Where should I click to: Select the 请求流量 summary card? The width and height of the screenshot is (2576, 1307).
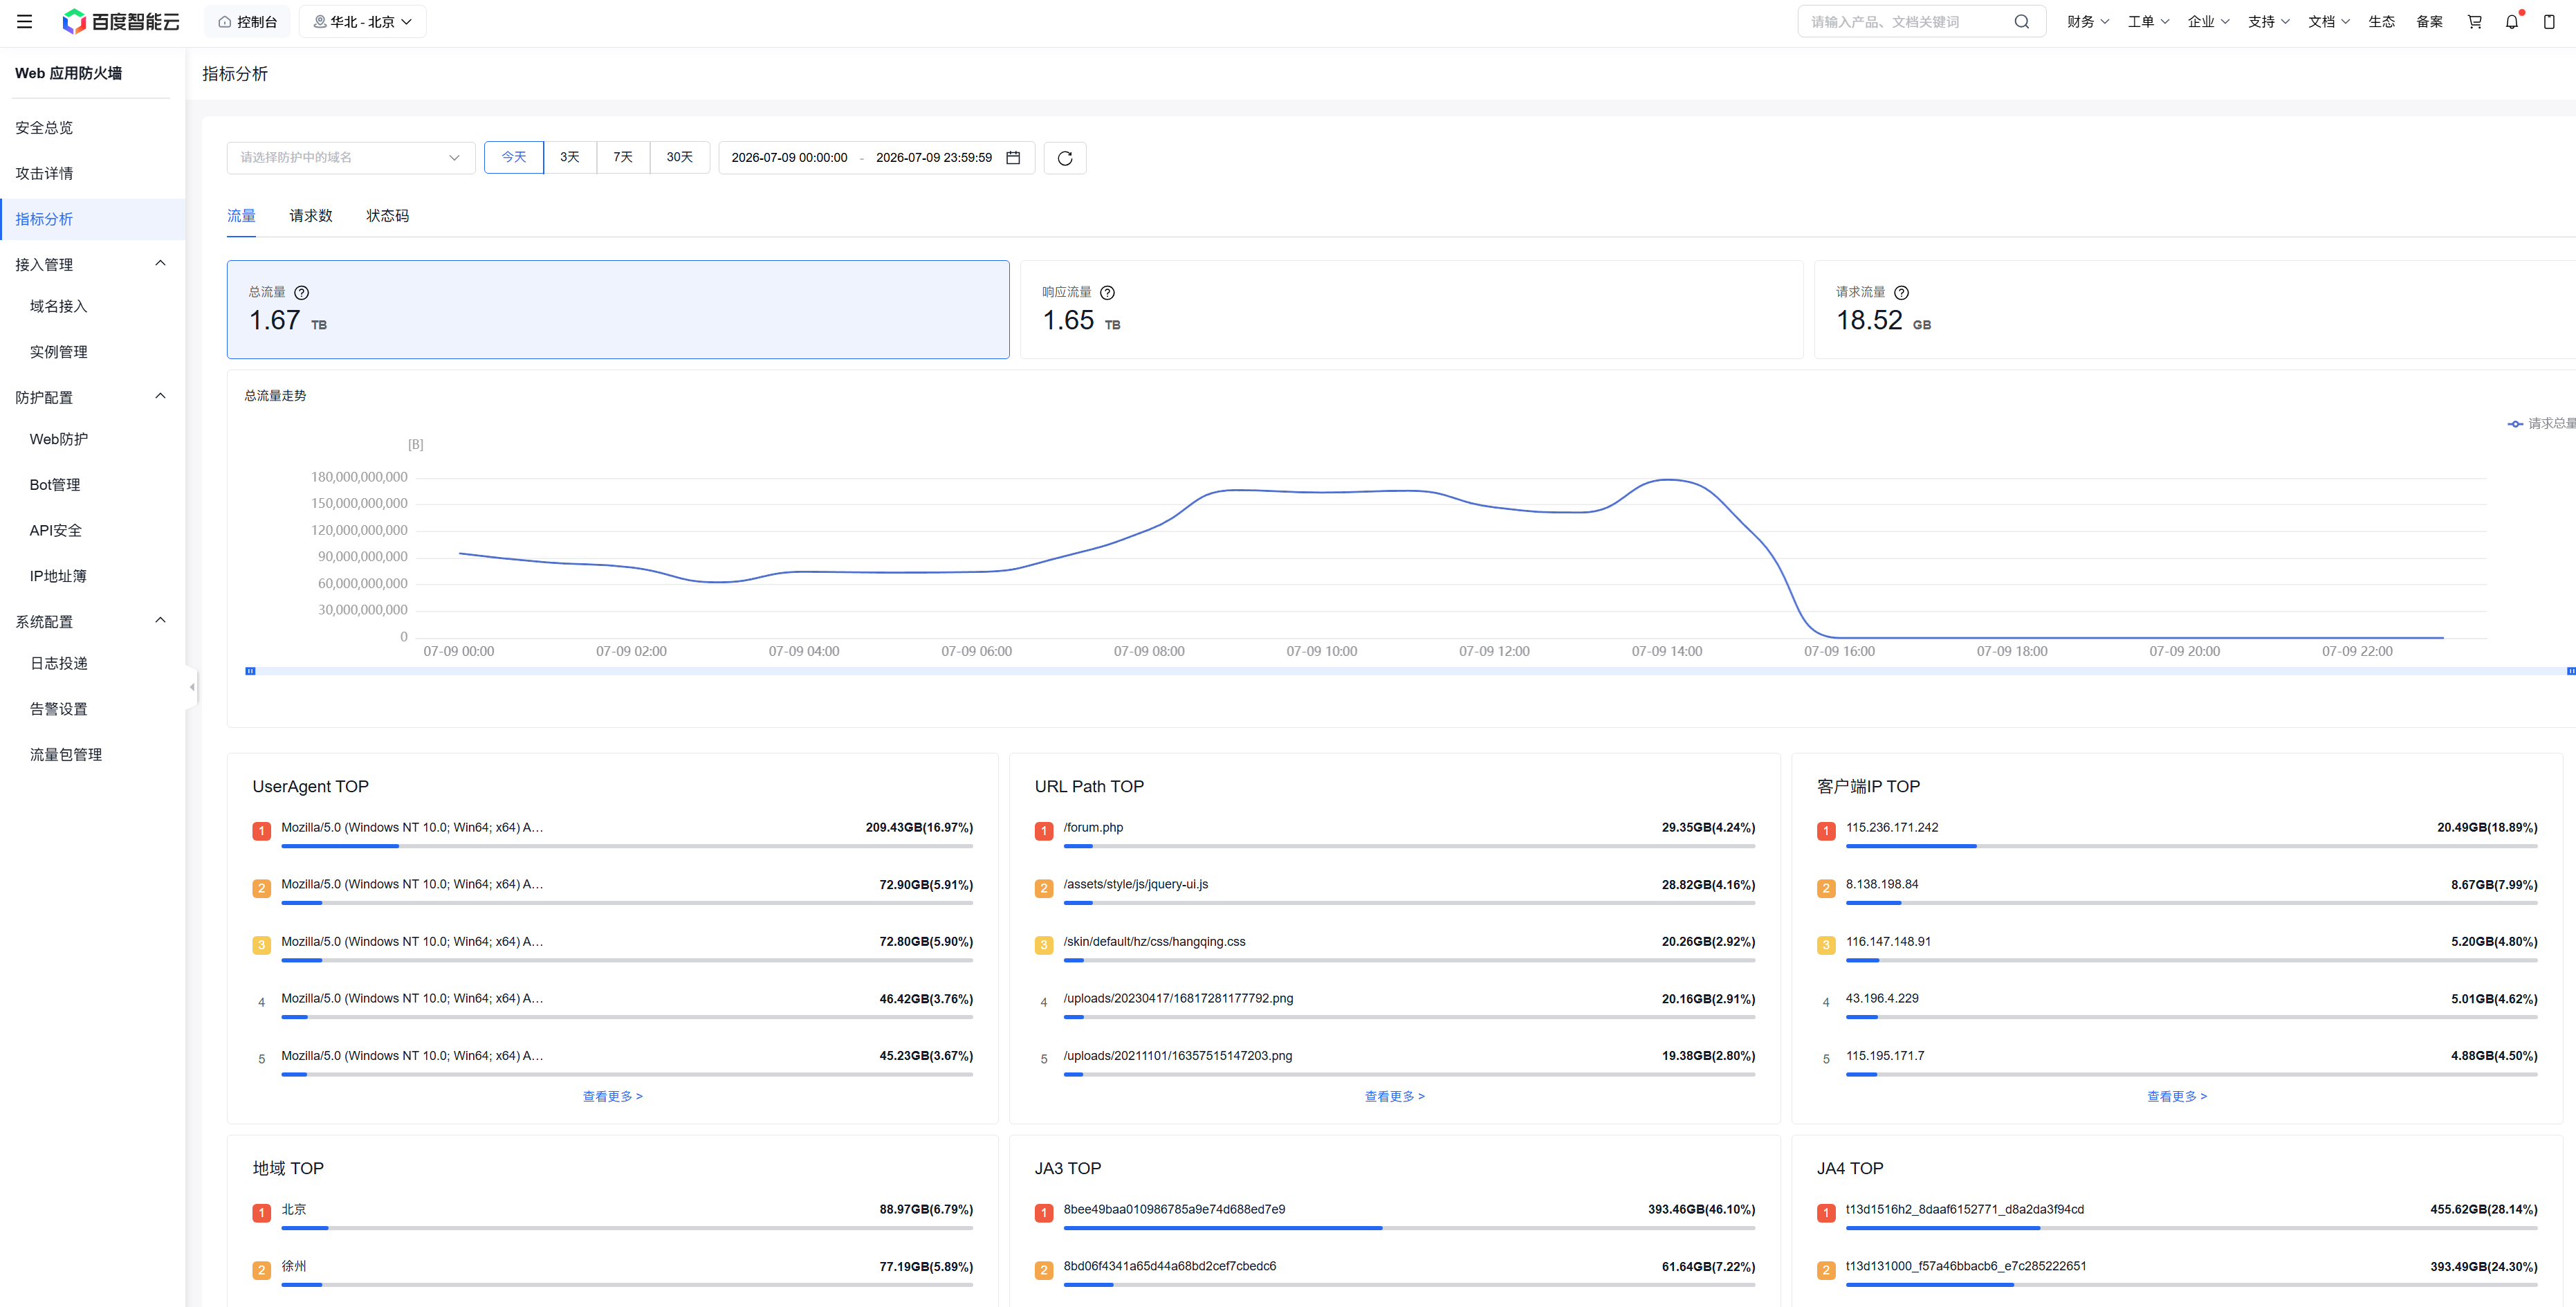(x=2195, y=309)
